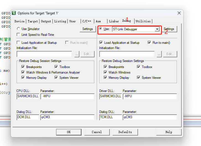201x146 pixels.
Task: Open Settings for the simulator
Action: (x=87, y=29)
